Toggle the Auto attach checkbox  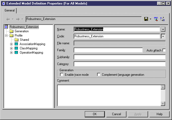[x=164, y=50]
